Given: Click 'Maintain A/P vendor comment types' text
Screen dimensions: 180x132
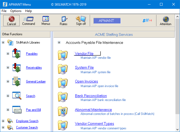Looking at the screenshot, I should pos(103,128).
